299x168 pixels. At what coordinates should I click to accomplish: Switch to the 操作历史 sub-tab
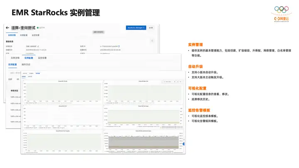(26, 65)
